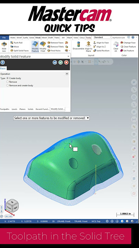This screenshot has width=139, height=248.
Task: Select the Align to Plane tool
Action: (89, 46)
